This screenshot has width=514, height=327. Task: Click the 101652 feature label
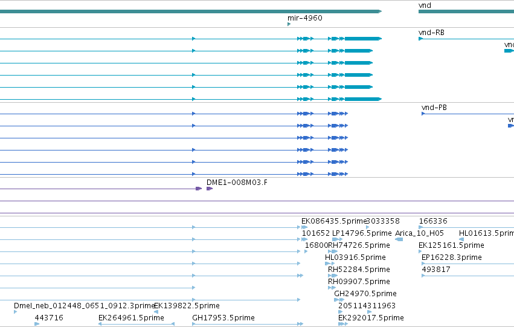tap(316, 233)
